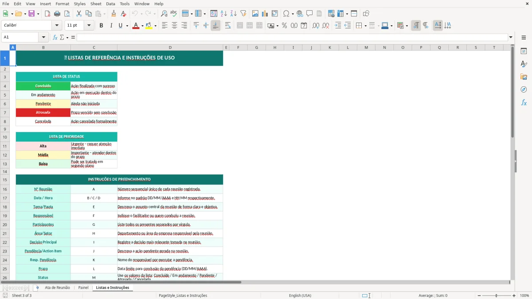Toggle underline formatting
The width and height of the screenshot is (532, 299).
pos(120,26)
